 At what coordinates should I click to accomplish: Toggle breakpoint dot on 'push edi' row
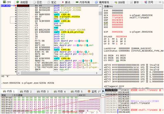click(16, 38)
